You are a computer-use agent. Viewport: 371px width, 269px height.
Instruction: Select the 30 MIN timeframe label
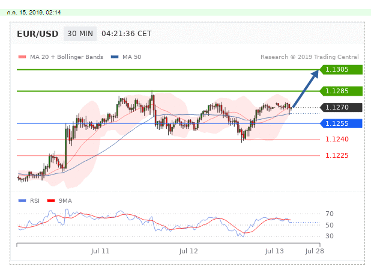pos(80,34)
